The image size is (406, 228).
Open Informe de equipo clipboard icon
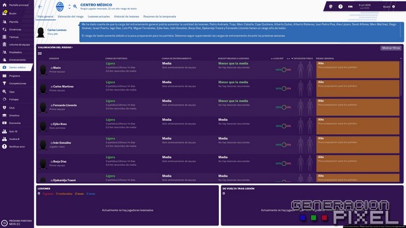click(4, 44)
